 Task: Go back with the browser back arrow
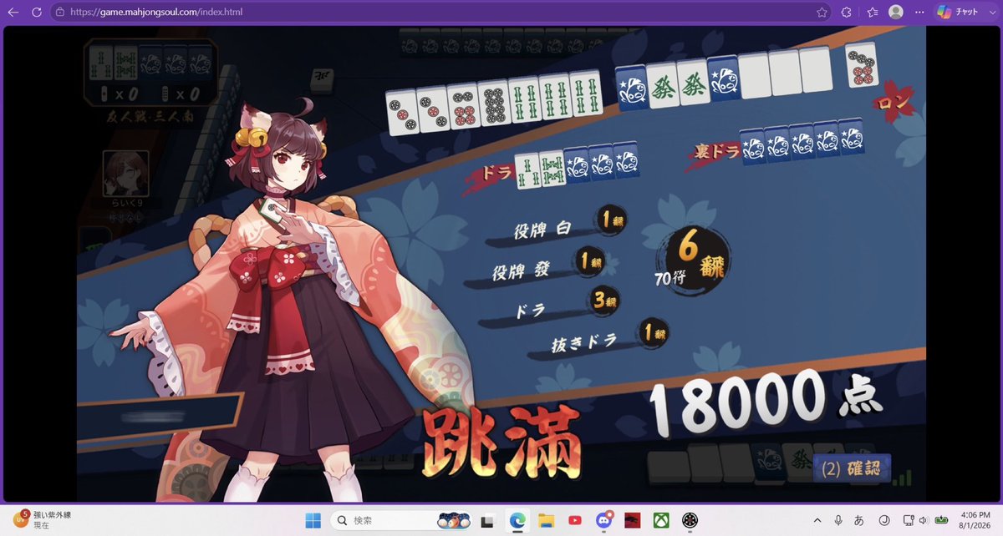tap(13, 13)
